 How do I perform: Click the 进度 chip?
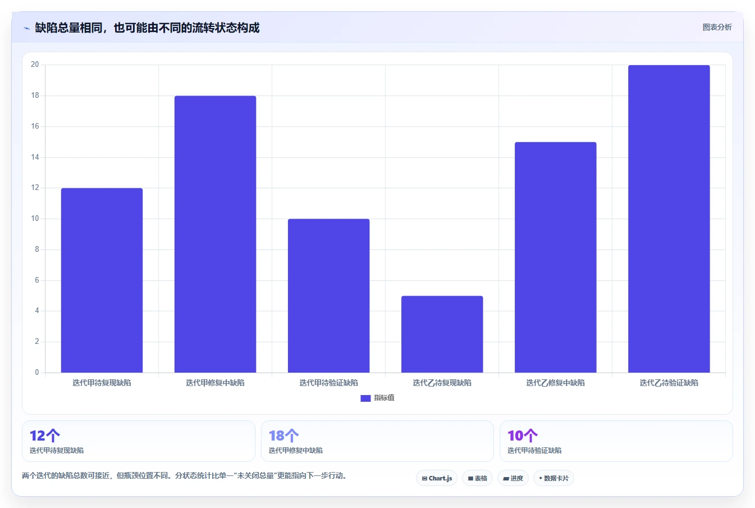click(513, 478)
